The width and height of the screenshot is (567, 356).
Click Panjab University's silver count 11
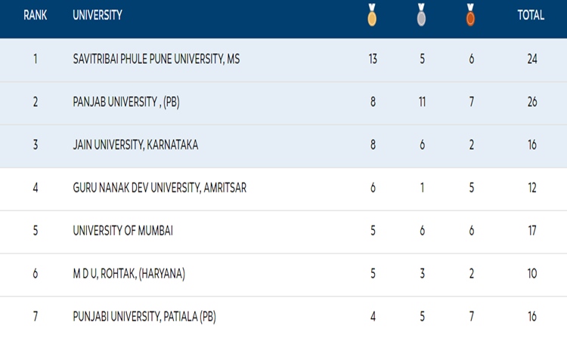click(422, 102)
